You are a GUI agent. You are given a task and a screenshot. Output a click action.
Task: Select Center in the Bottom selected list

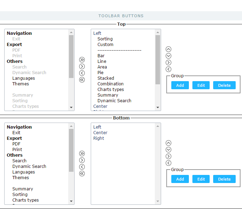100,133
